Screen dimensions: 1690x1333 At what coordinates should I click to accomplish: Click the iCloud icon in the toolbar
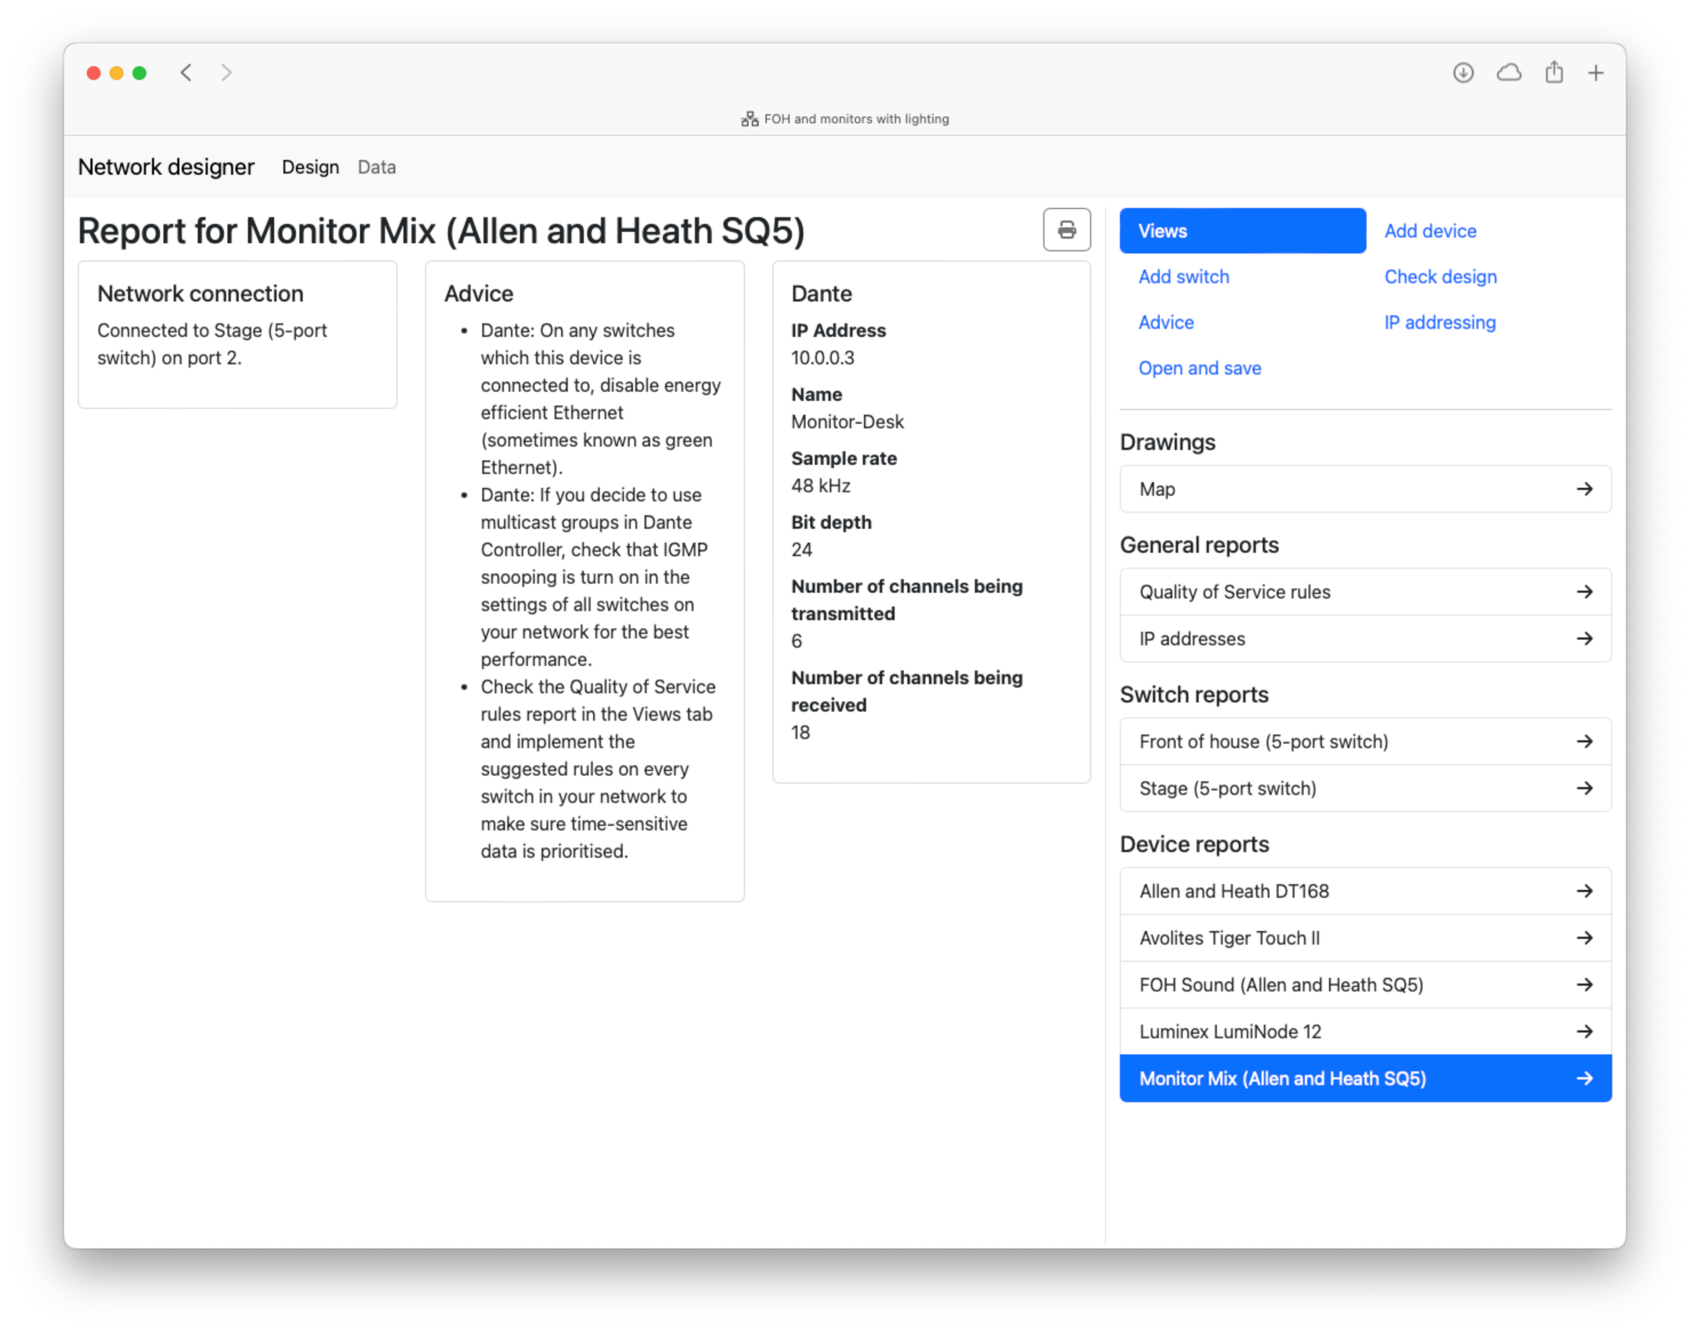pos(1508,73)
